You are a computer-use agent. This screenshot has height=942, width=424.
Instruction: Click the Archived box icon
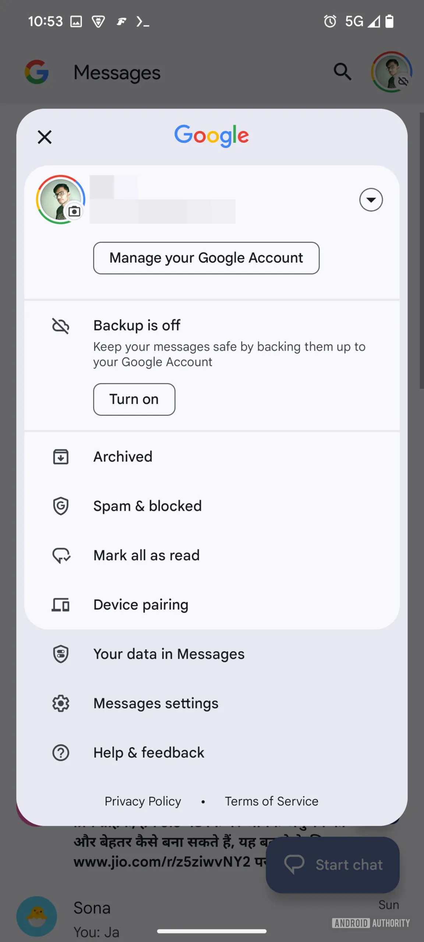[61, 457]
